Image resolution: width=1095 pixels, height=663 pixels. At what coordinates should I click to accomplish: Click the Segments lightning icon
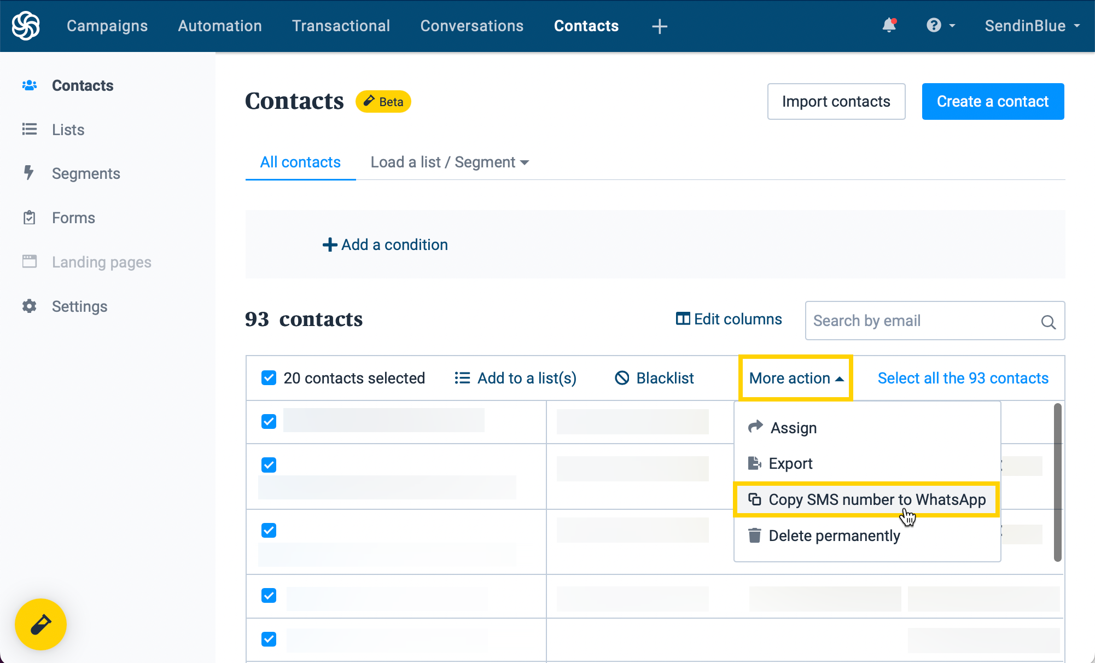[29, 173]
